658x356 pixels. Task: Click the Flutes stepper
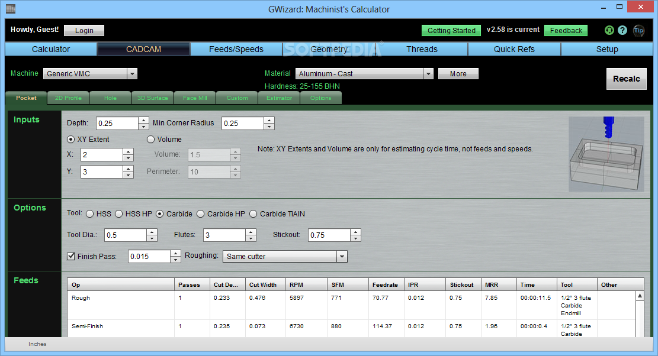pos(251,235)
